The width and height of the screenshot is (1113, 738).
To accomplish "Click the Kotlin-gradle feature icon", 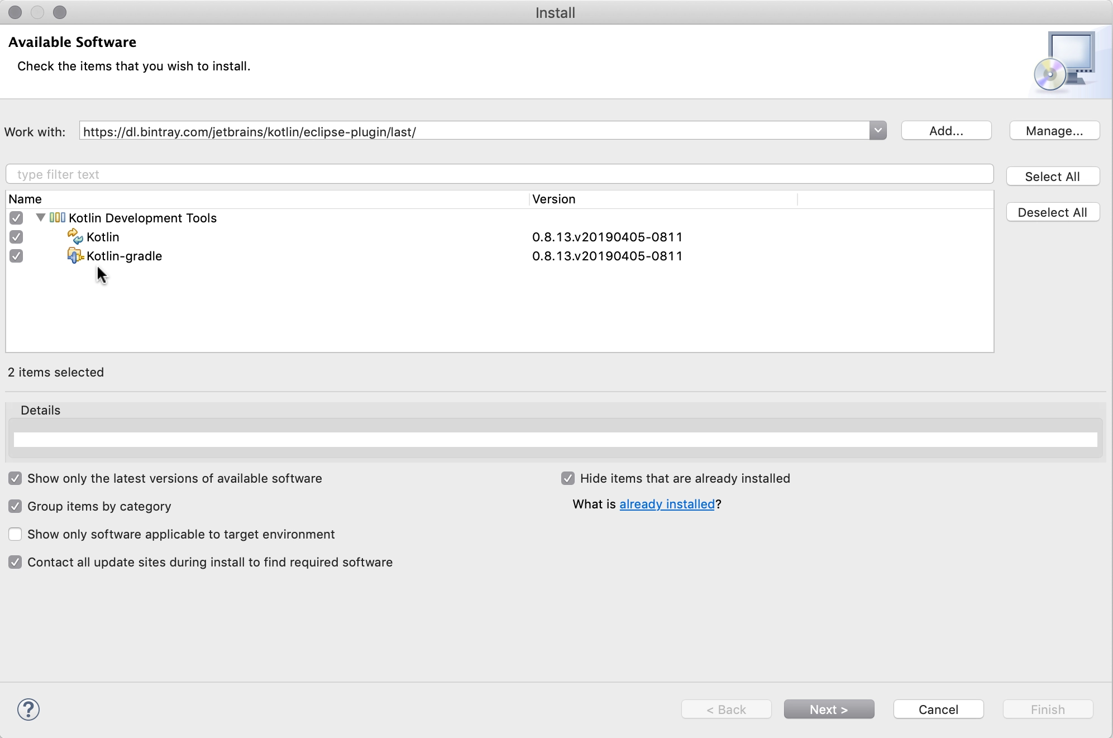I will pyautogui.click(x=75, y=255).
